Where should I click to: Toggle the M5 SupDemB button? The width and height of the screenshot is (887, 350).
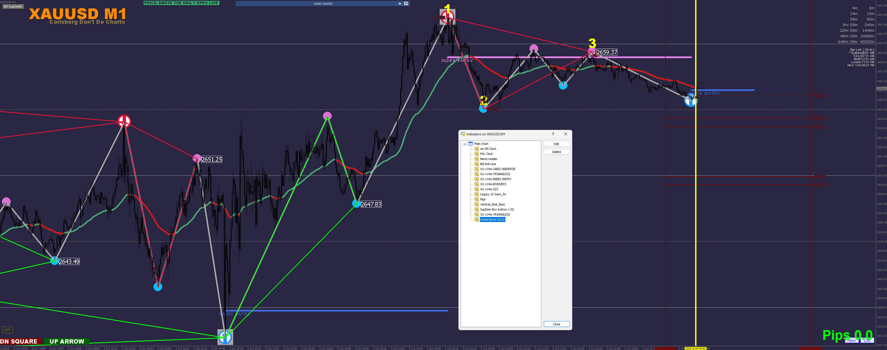pyautogui.click(x=13, y=6)
